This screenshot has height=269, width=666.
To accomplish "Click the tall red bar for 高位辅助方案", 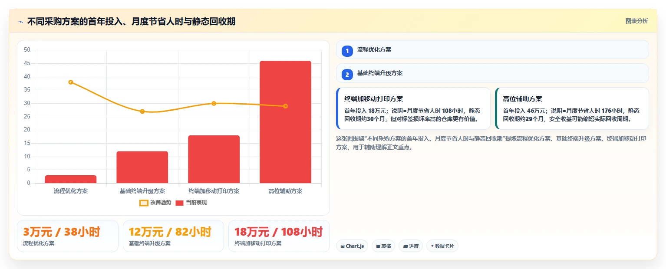I will 286,122.
